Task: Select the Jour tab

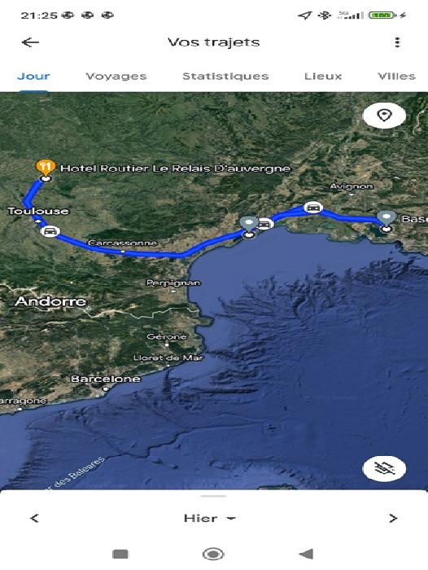Action: pyautogui.click(x=33, y=76)
